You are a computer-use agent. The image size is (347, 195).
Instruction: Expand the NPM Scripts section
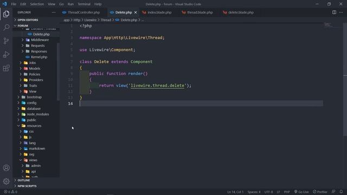[x=27, y=186]
